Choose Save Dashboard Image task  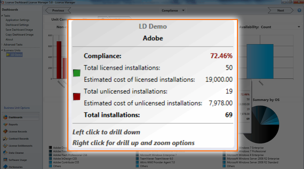coord(19,30)
